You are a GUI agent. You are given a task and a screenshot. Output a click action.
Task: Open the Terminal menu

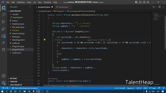[47, 2]
